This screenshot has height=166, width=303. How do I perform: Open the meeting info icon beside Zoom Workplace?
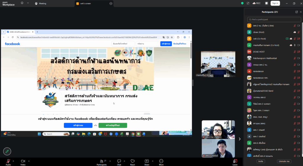click(x=22, y=3)
